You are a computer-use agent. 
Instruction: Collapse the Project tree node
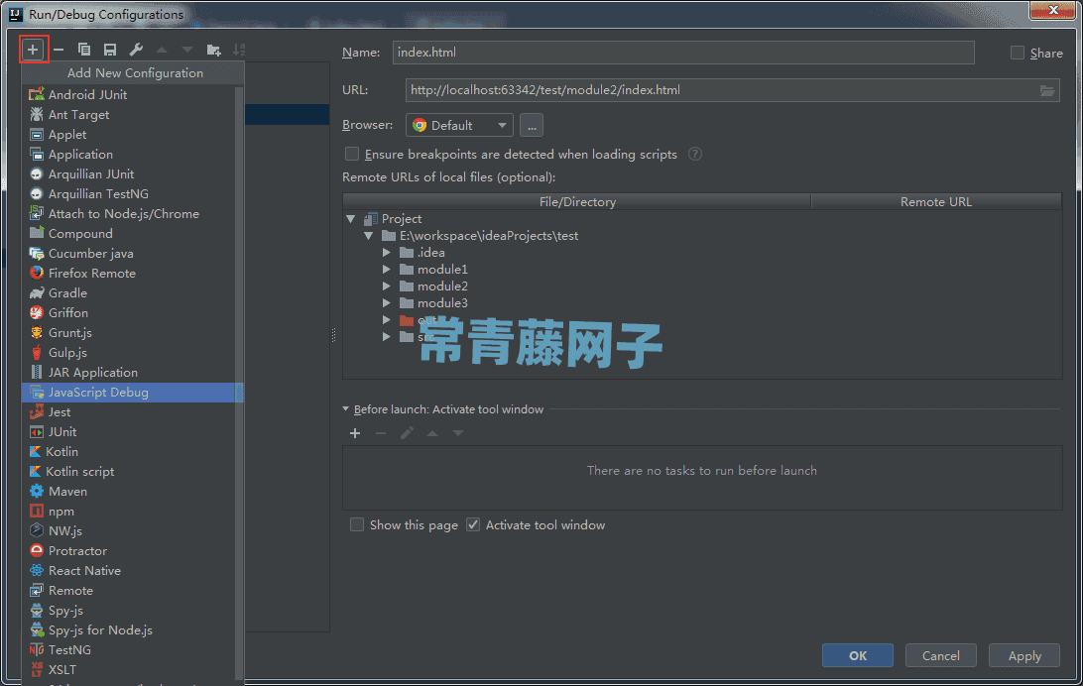351,219
